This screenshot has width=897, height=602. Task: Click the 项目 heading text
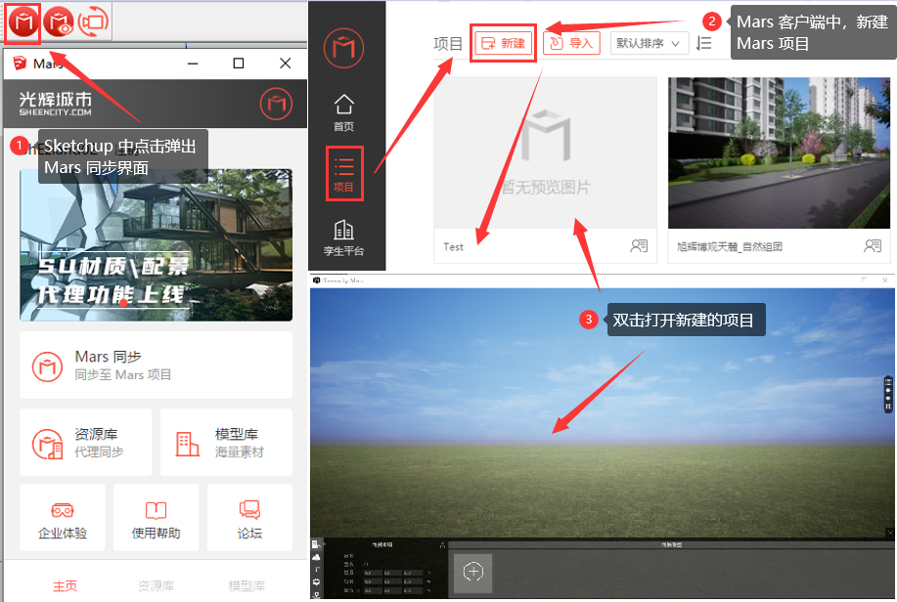pos(448,43)
